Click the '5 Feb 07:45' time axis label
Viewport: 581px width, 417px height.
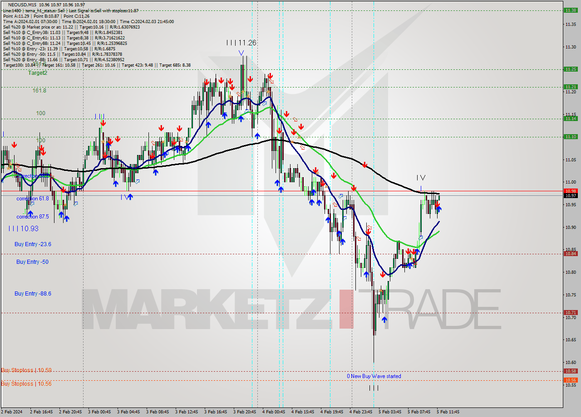419,412
